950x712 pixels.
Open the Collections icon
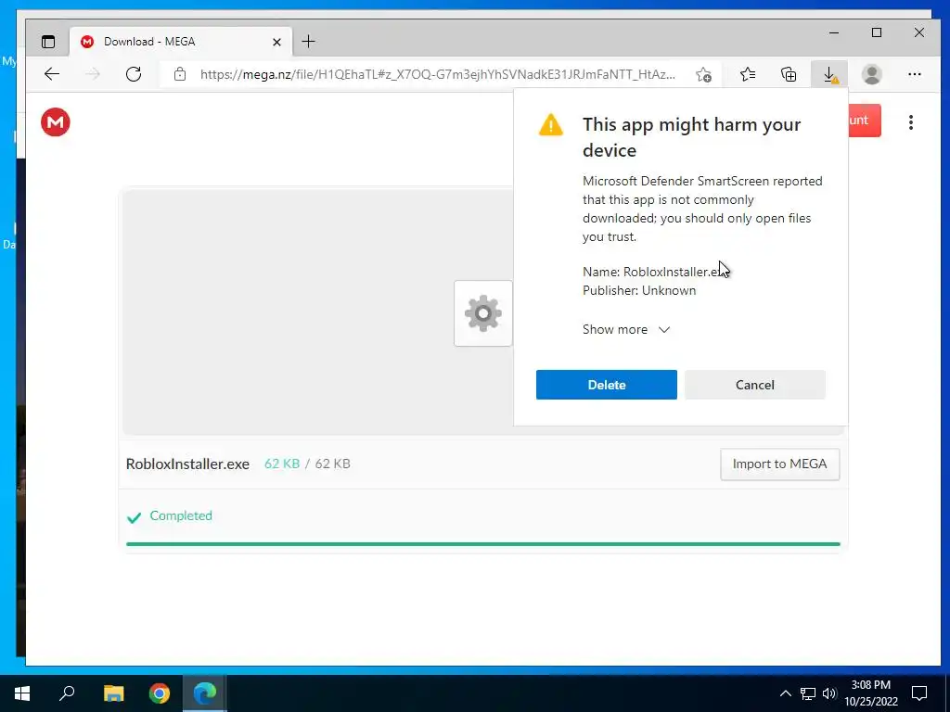pos(789,74)
